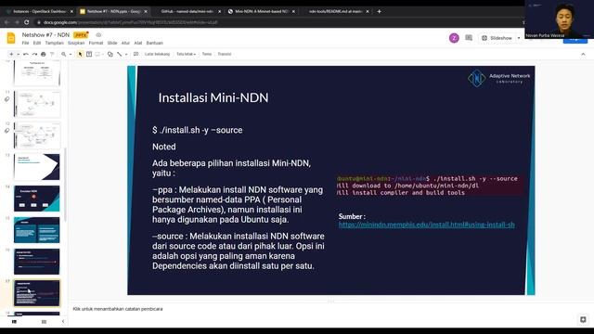Select the line tool
The image size is (594, 334).
click(x=120, y=54)
